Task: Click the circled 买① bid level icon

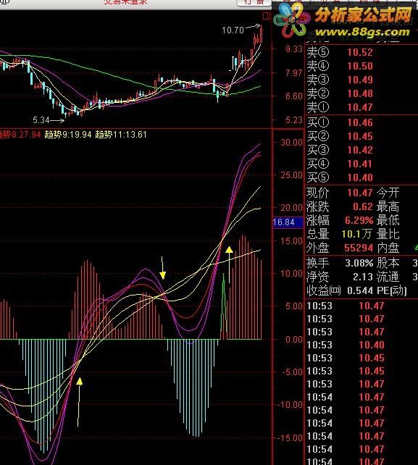Action: click(323, 122)
